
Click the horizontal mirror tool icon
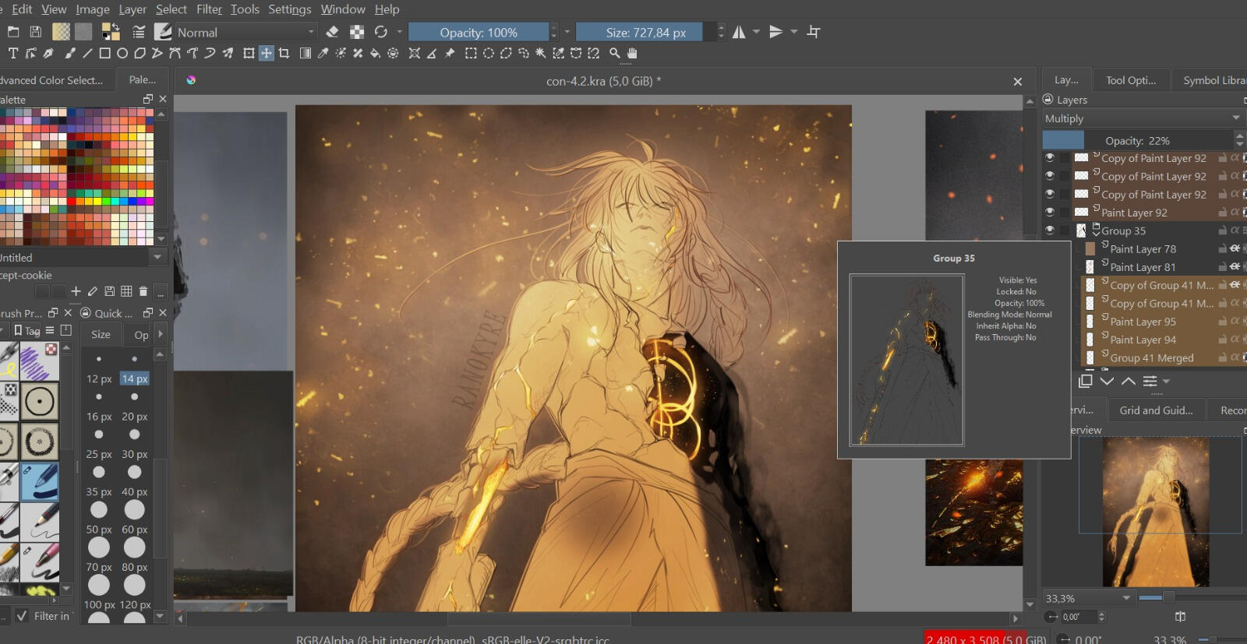738,32
